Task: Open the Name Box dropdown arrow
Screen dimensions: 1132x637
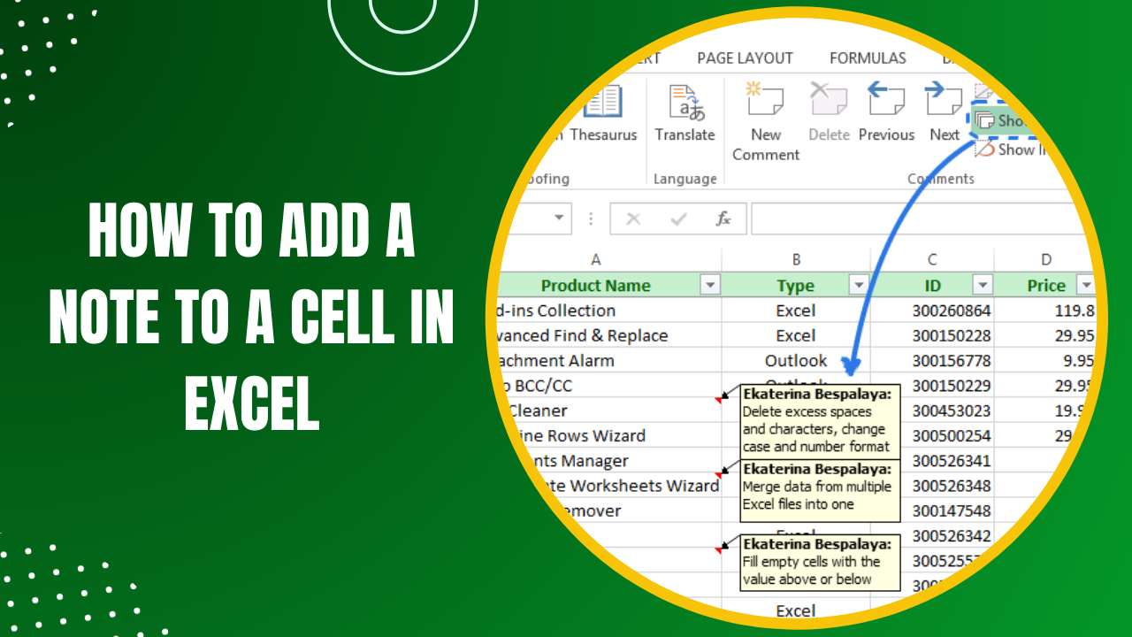Action: (559, 219)
